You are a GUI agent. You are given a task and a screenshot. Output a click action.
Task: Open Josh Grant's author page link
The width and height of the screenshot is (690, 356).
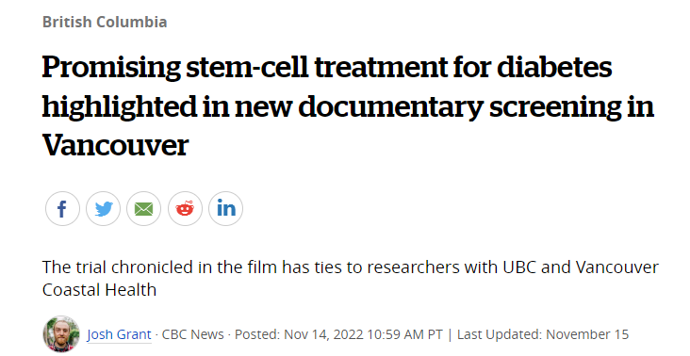119,334
